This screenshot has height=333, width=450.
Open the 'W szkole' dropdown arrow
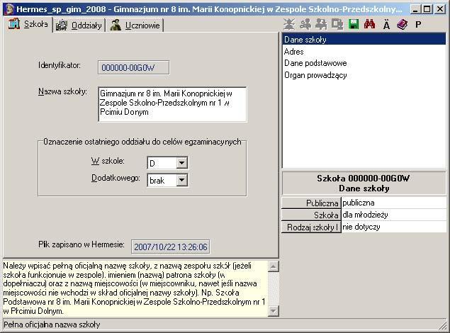pyautogui.click(x=181, y=163)
